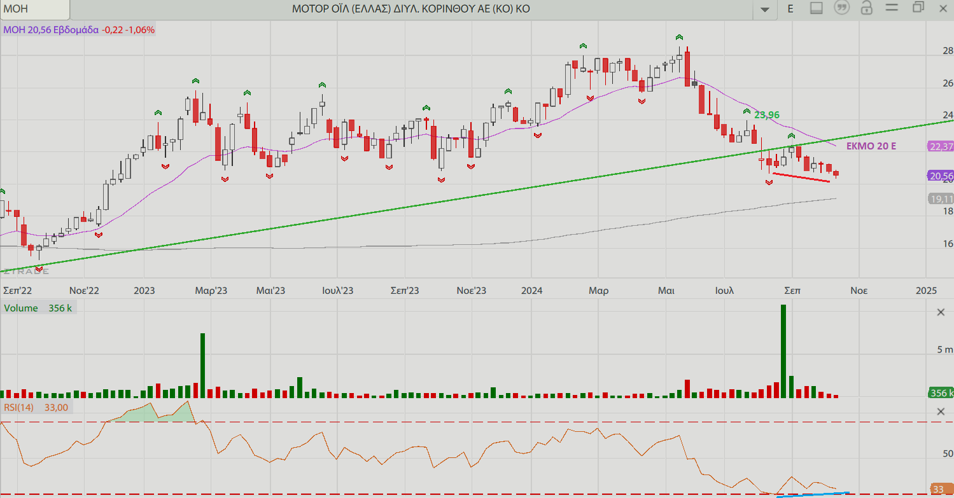Close the Volume indicator panel
This screenshot has height=498, width=954.
point(941,312)
